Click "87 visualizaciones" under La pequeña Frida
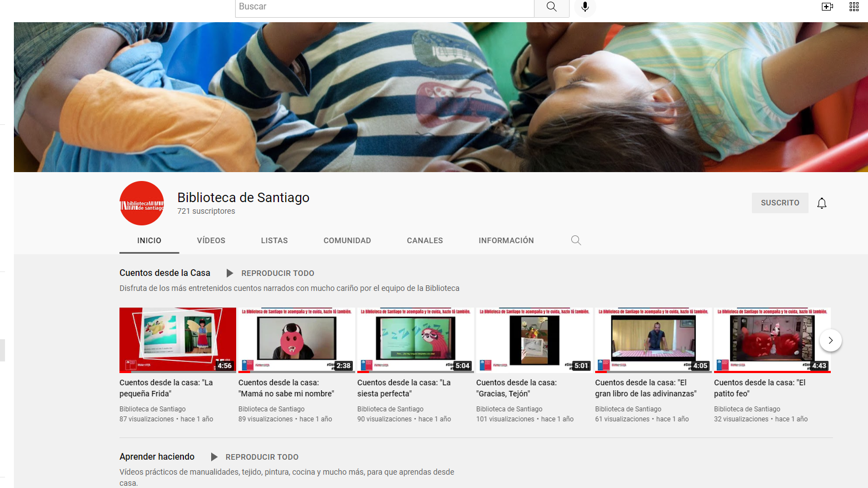Viewport: 868px width, 488px height. click(147, 419)
